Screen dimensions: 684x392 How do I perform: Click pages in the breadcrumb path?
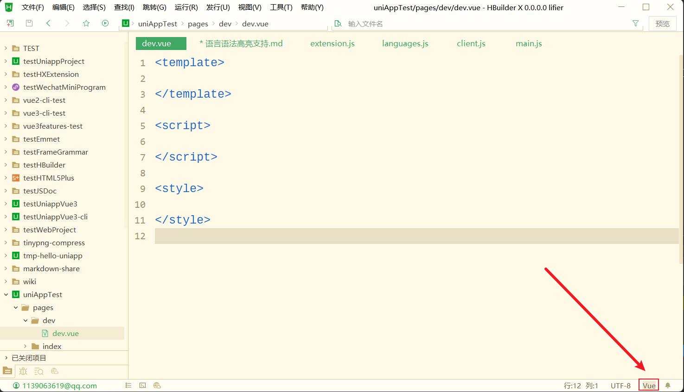pos(198,24)
